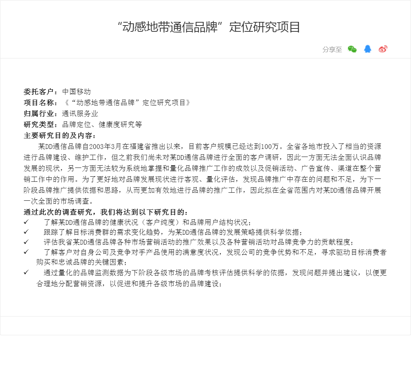Click the project name in 《》 brackets
Viewport: 411px width, 365px height.
point(127,103)
